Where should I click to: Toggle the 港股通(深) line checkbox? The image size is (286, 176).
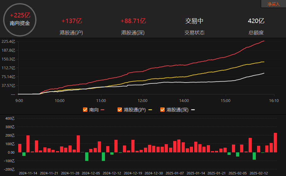point(162,110)
